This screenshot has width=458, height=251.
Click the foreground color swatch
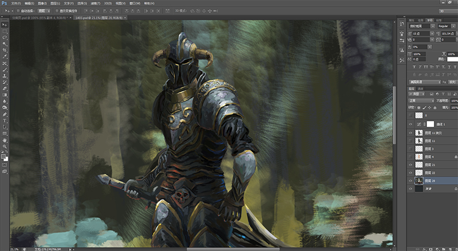pos(3,157)
